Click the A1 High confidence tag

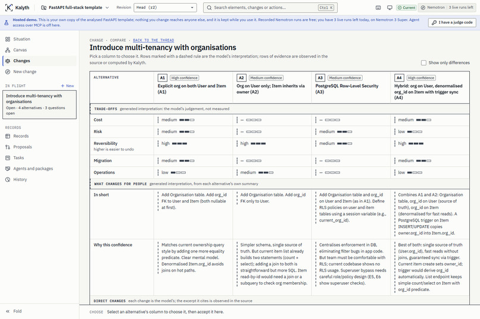(184, 78)
